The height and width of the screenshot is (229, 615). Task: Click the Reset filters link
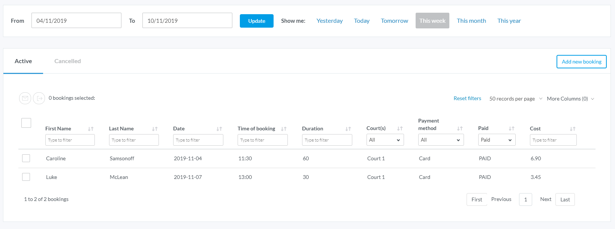click(467, 99)
